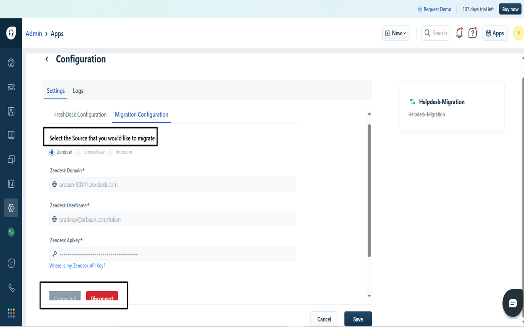Open the phone icon in sidebar

point(11,287)
